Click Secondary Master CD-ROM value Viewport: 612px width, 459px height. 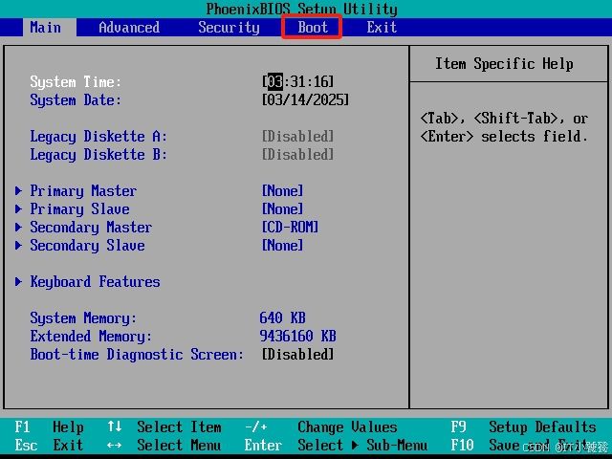tap(290, 228)
